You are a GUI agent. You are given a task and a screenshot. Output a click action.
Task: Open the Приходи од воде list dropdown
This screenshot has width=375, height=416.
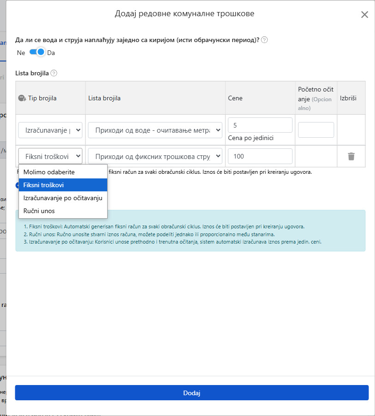pyautogui.click(x=155, y=130)
